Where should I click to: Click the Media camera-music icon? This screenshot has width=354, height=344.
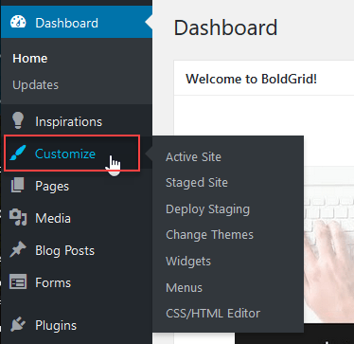click(x=18, y=217)
